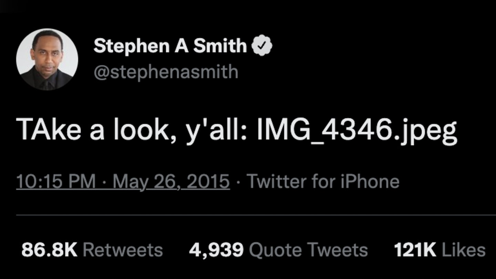Click the 4,939 quote count number
496x279 pixels.
tap(216, 250)
